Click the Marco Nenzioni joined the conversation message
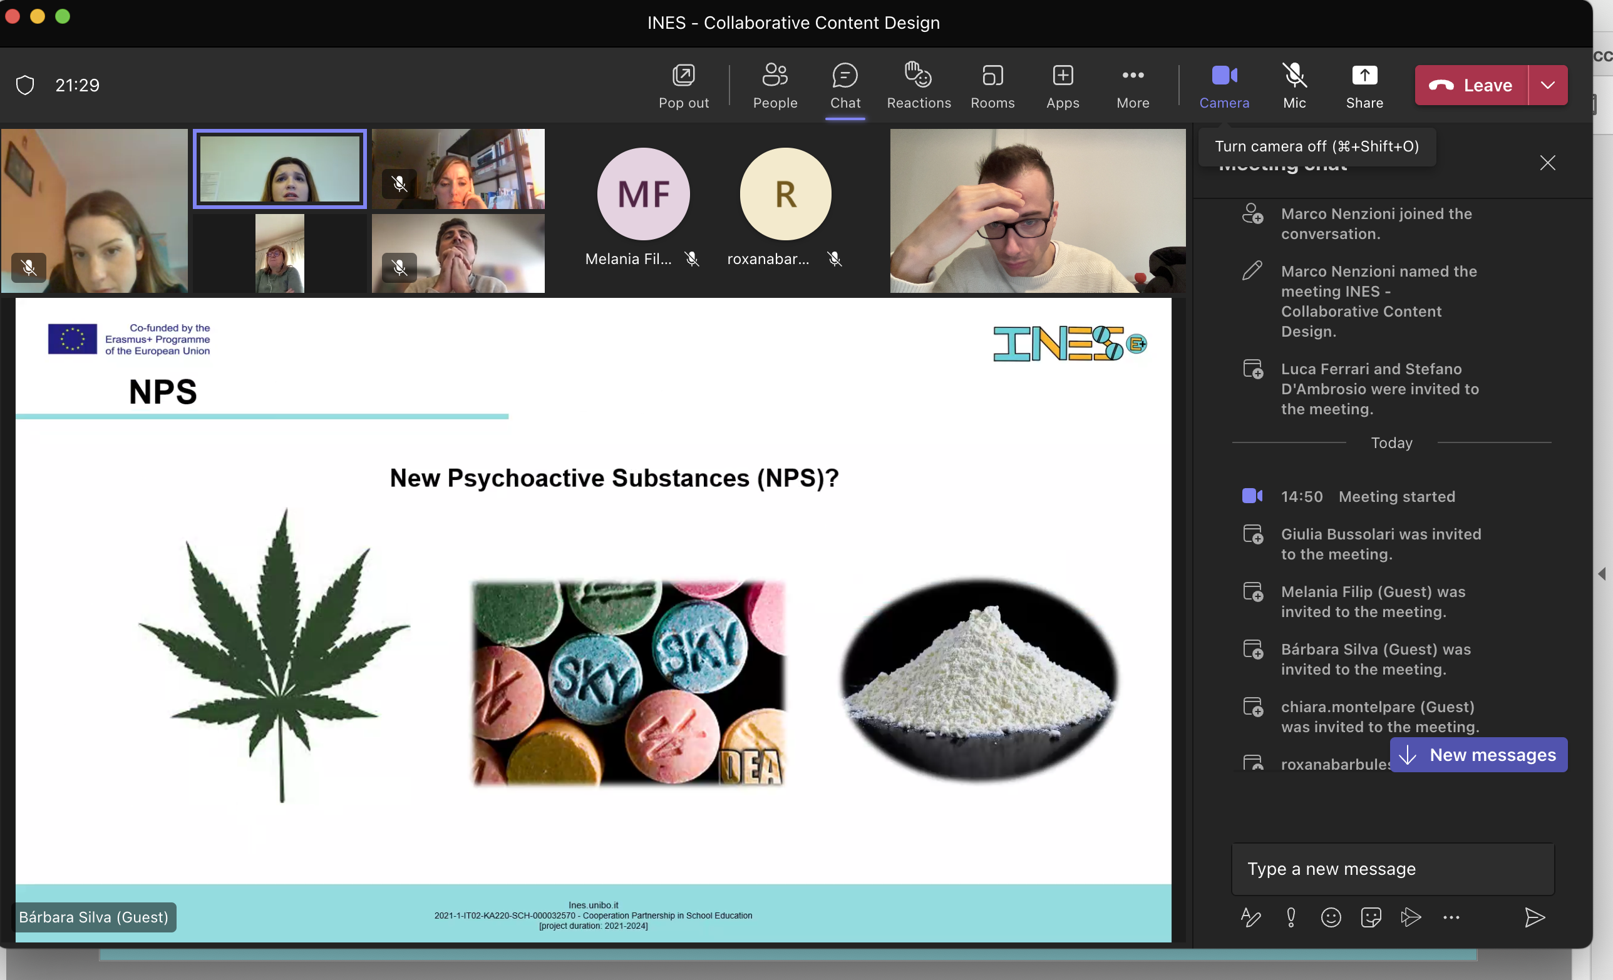The width and height of the screenshot is (1613, 980). click(1377, 224)
